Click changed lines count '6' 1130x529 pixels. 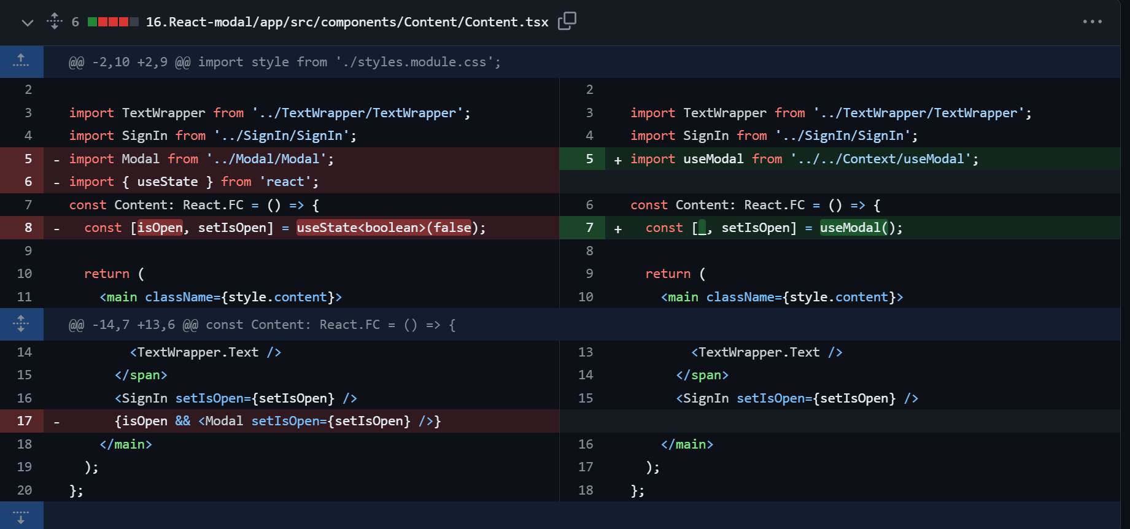click(x=75, y=22)
